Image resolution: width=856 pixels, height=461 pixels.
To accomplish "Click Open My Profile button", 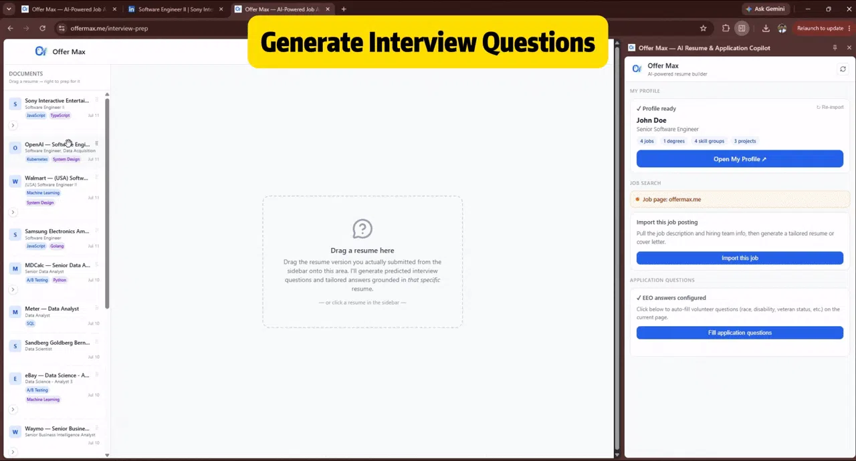I will tap(740, 159).
